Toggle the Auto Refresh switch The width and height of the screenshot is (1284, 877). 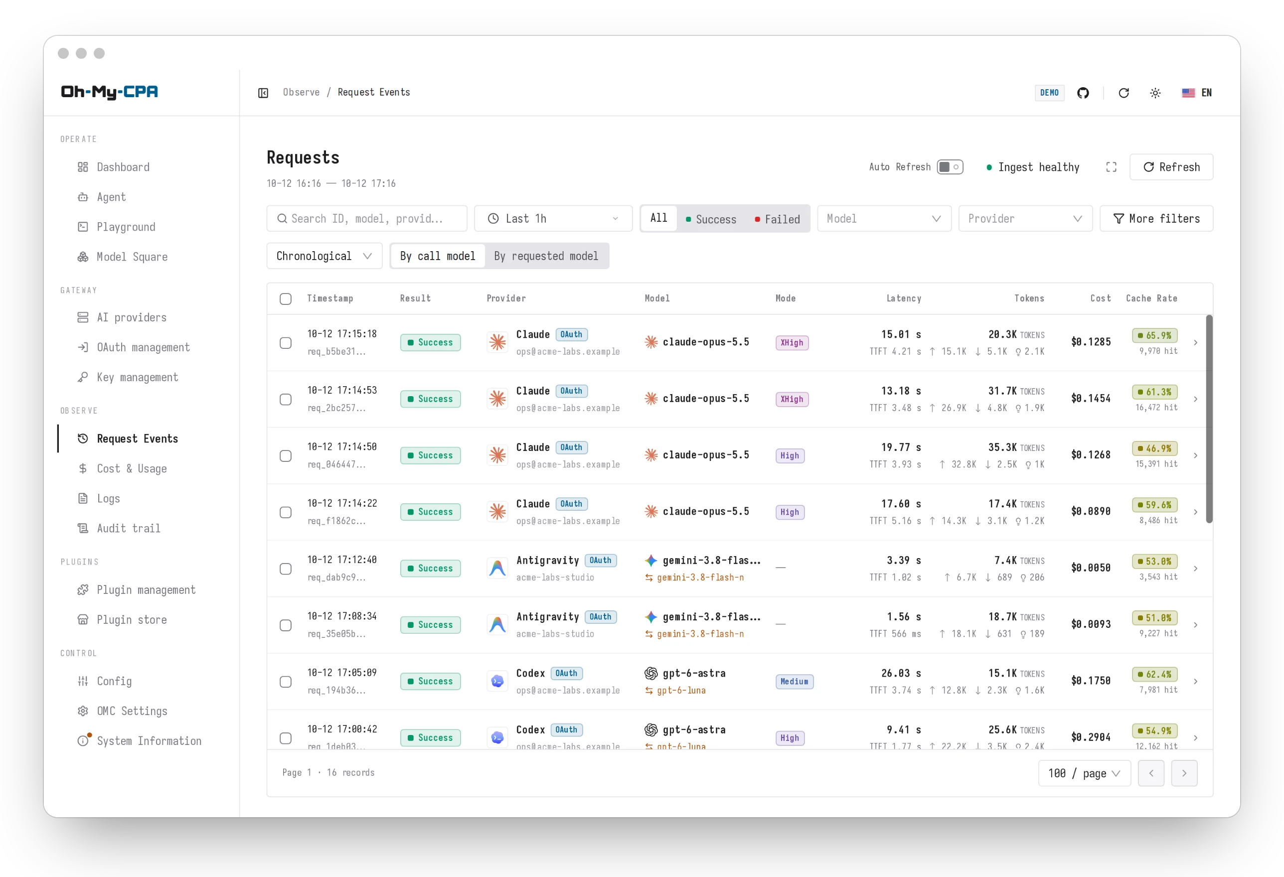(x=950, y=167)
